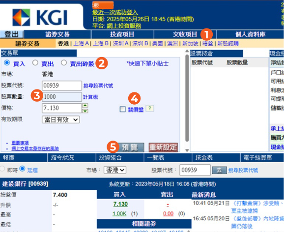
Task: Open the 有效期限 當日有效 dropdown
Action: 61,119
